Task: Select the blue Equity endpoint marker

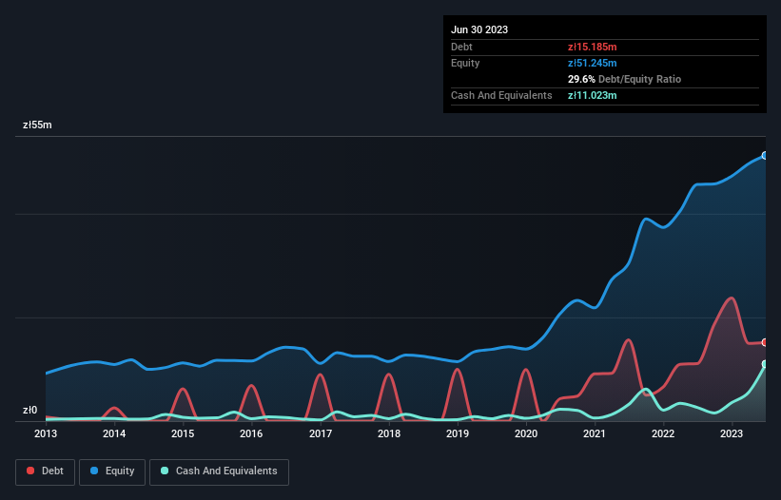Action: point(765,156)
